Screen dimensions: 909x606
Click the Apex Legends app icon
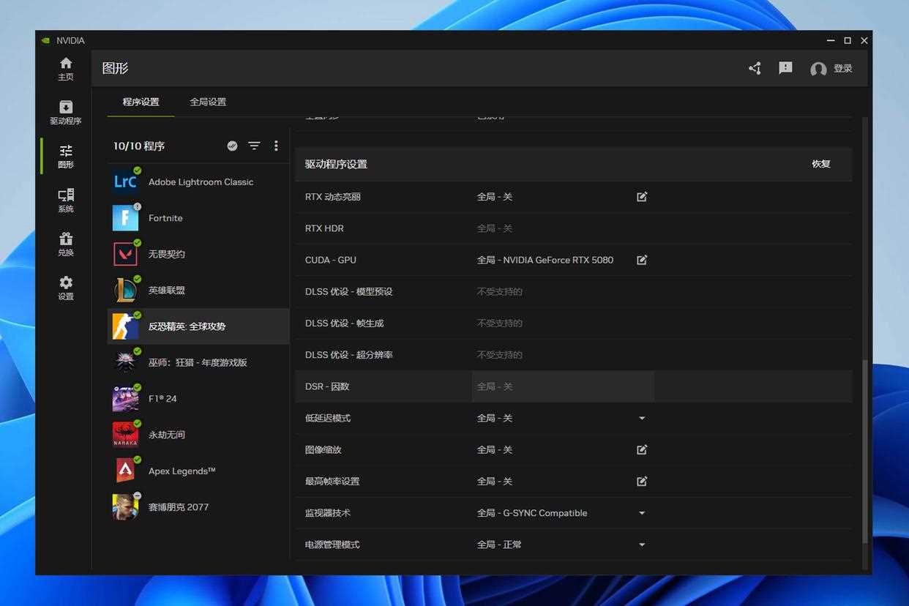[x=125, y=471]
